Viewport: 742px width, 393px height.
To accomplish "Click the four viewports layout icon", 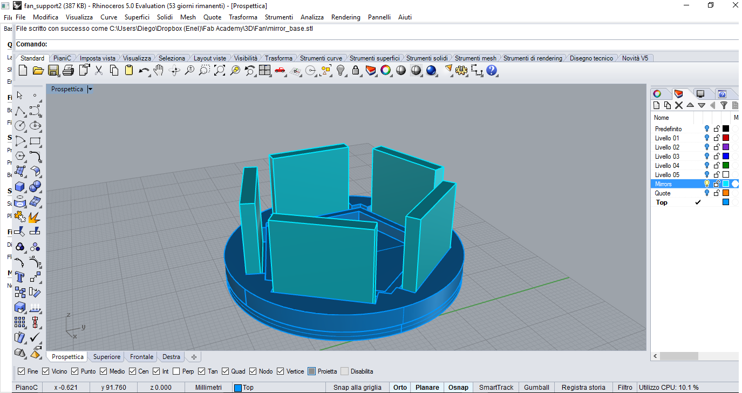I will coord(265,70).
